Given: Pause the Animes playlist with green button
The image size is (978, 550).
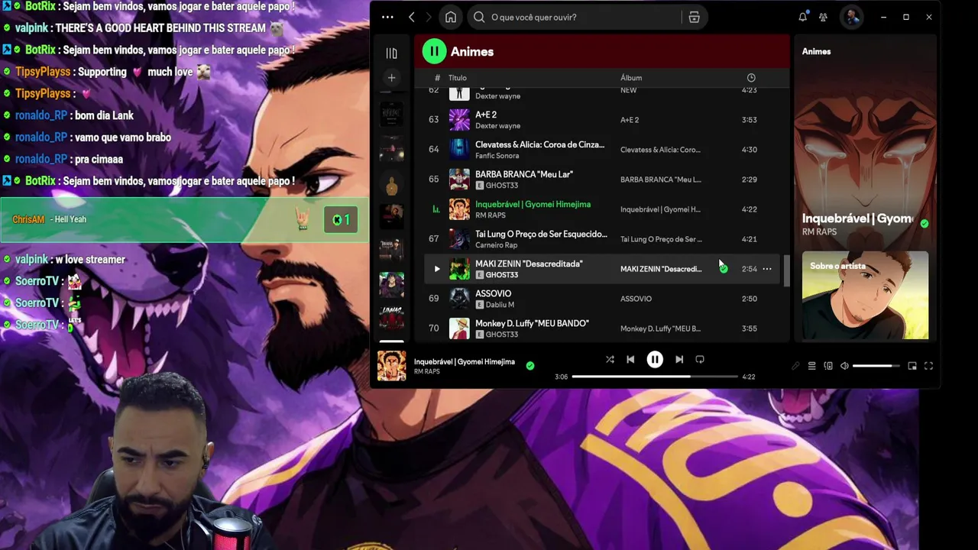Looking at the screenshot, I should coord(434,51).
